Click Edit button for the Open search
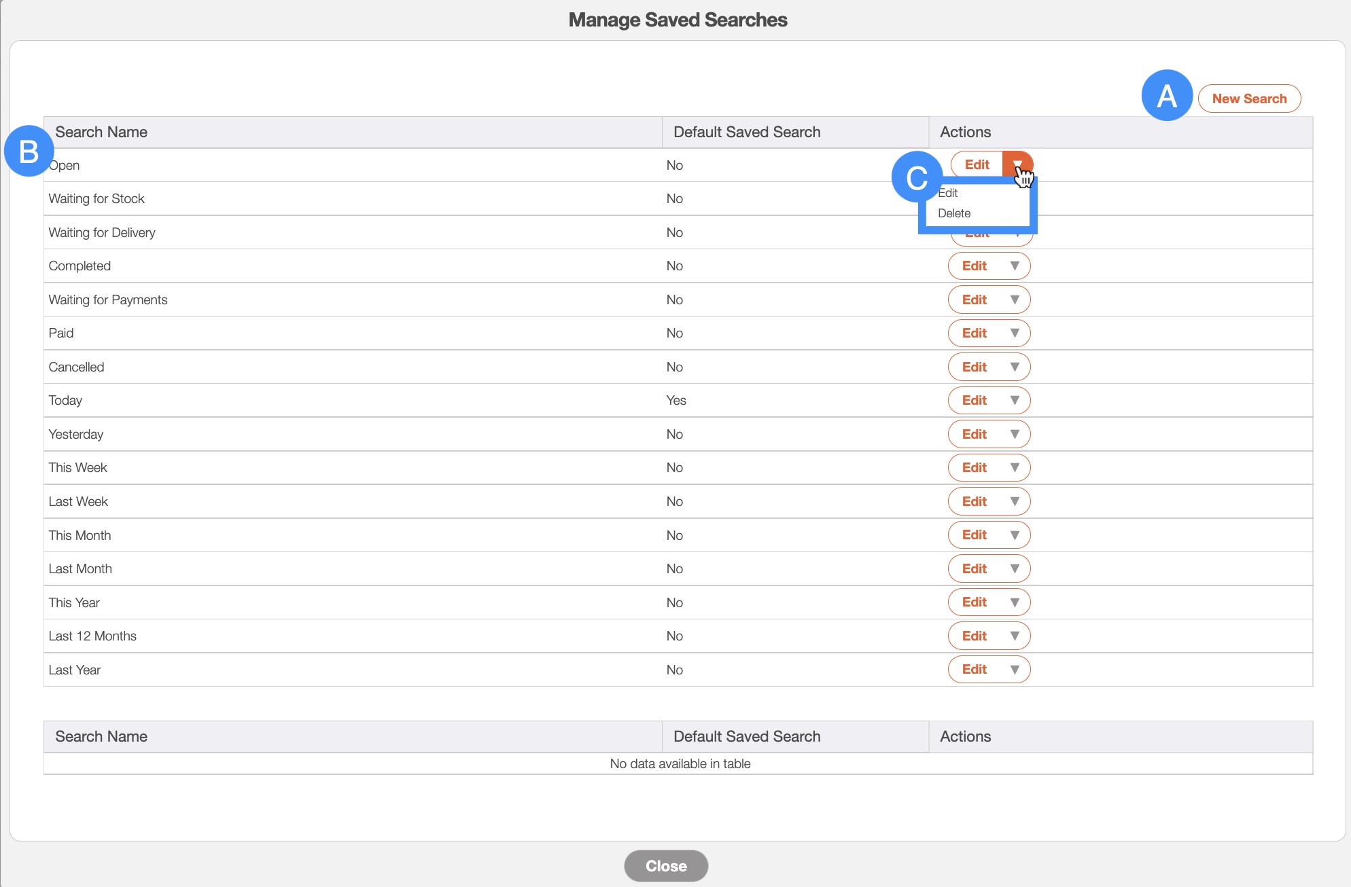The height and width of the screenshot is (887, 1351). (977, 164)
